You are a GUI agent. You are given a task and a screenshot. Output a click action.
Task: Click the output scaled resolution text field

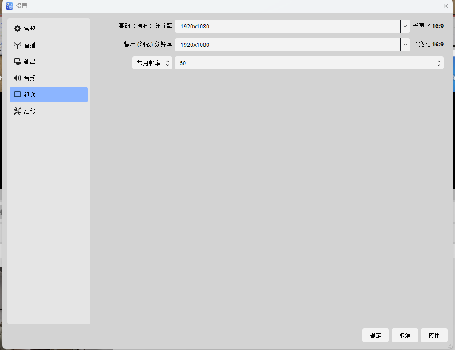point(287,45)
